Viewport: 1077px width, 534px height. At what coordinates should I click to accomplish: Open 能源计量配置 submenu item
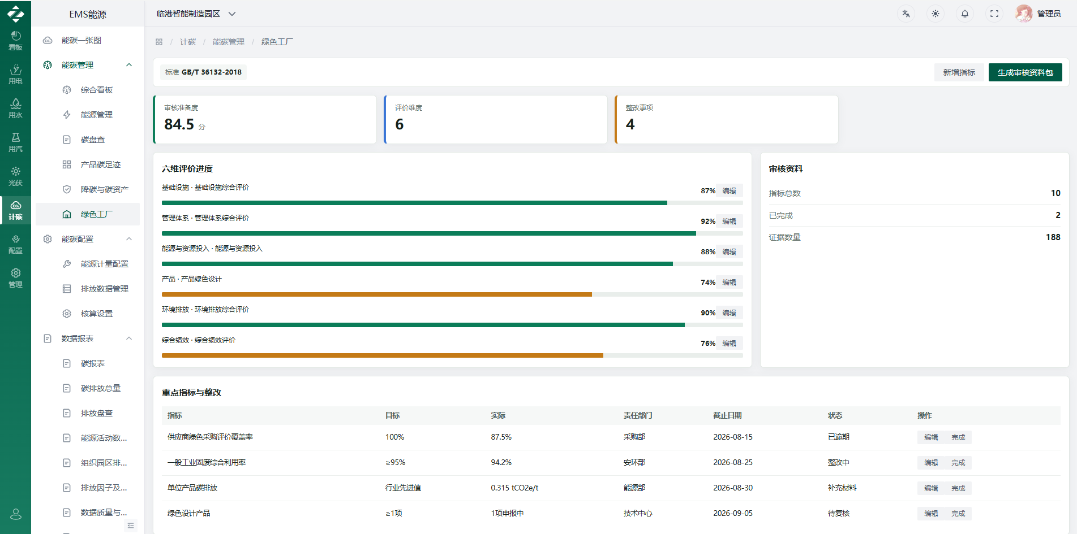(88, 264)
